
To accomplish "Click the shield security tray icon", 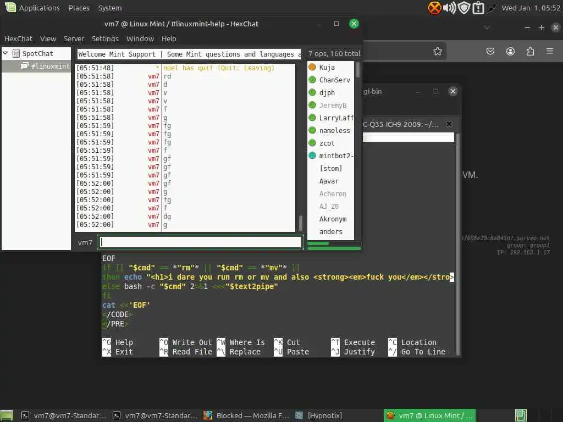I will click(x=464, y=8).
